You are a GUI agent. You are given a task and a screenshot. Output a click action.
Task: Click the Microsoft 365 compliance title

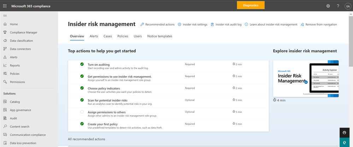pyautogui.click(x=31, y=6)
